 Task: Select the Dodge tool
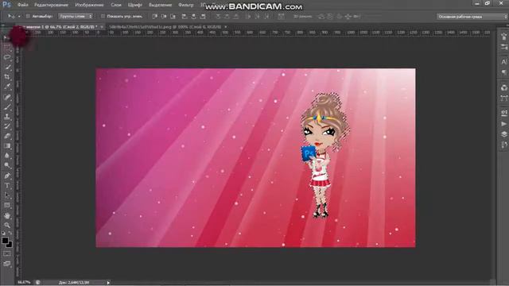[7, 166]
